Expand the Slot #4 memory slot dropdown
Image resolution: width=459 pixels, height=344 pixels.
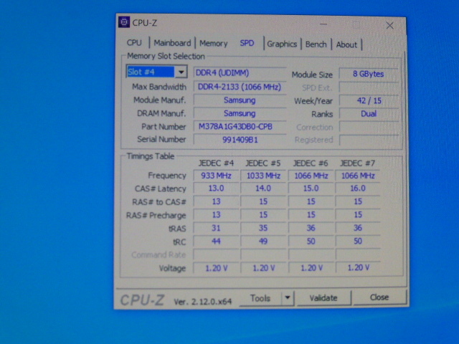click(181, 72)
